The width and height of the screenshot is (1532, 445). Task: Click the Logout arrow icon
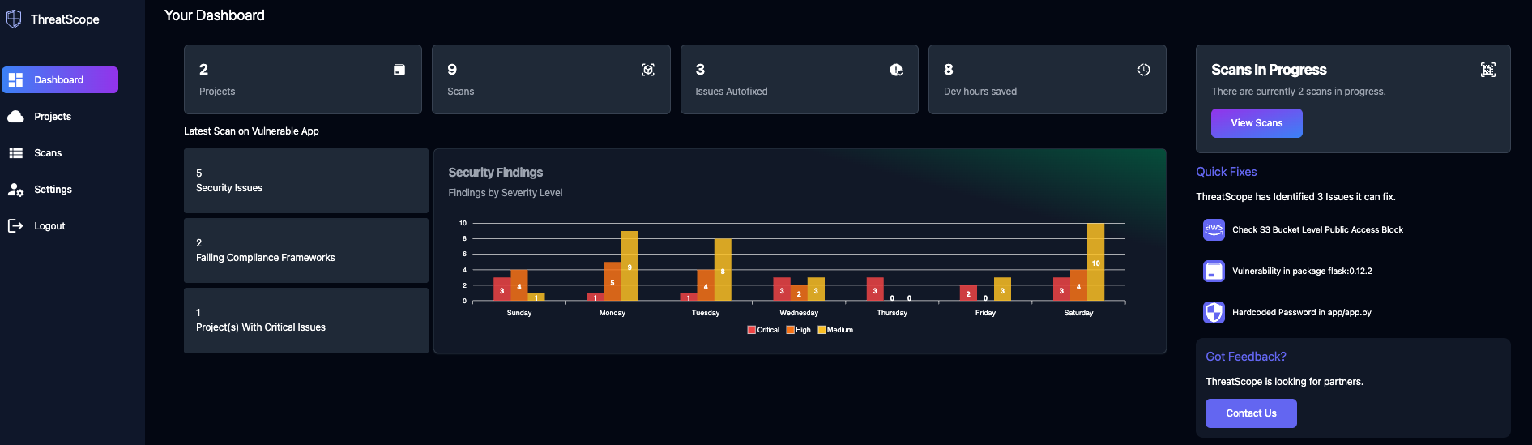tap(15, 226)
